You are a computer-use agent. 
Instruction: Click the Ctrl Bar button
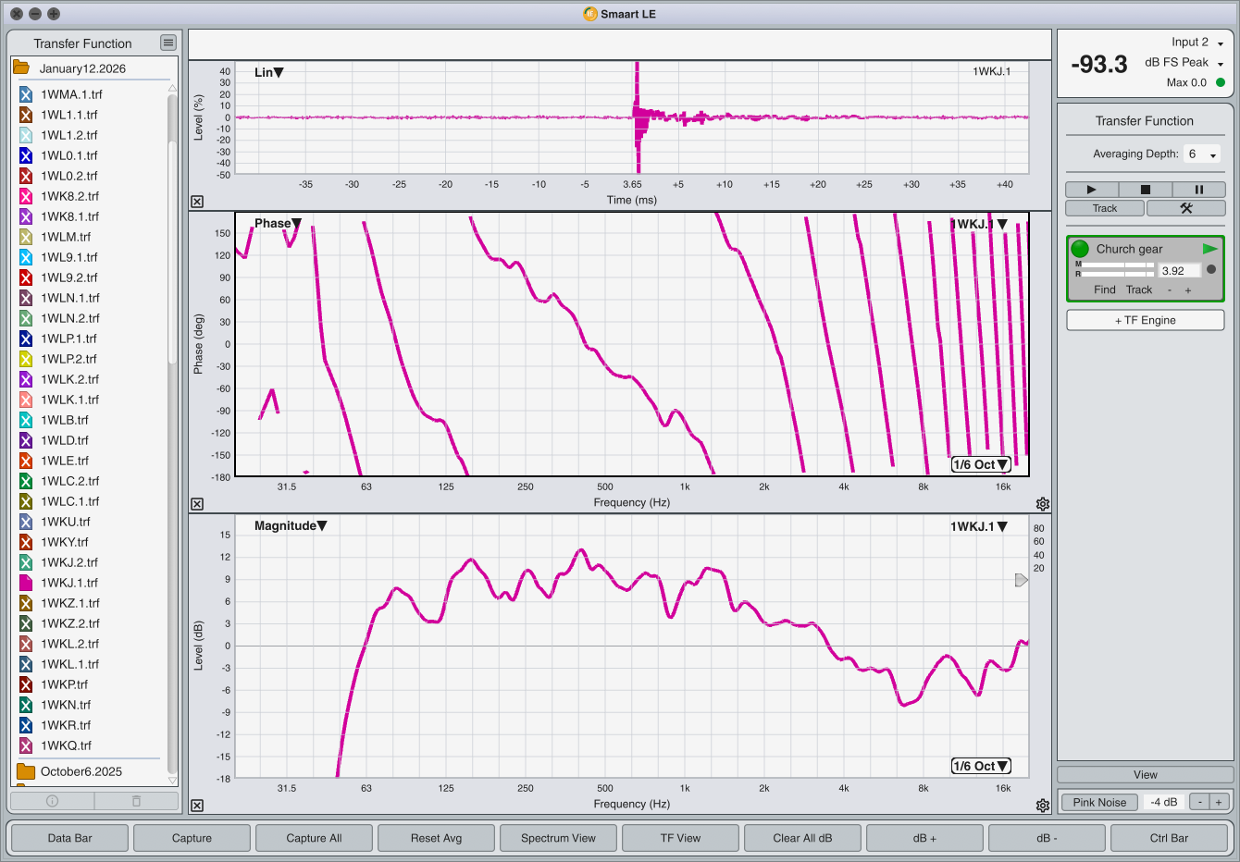tap(1169, 838)
